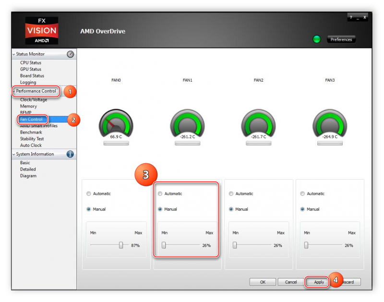Collapse the Status Monitor section

tap(14, 54)
